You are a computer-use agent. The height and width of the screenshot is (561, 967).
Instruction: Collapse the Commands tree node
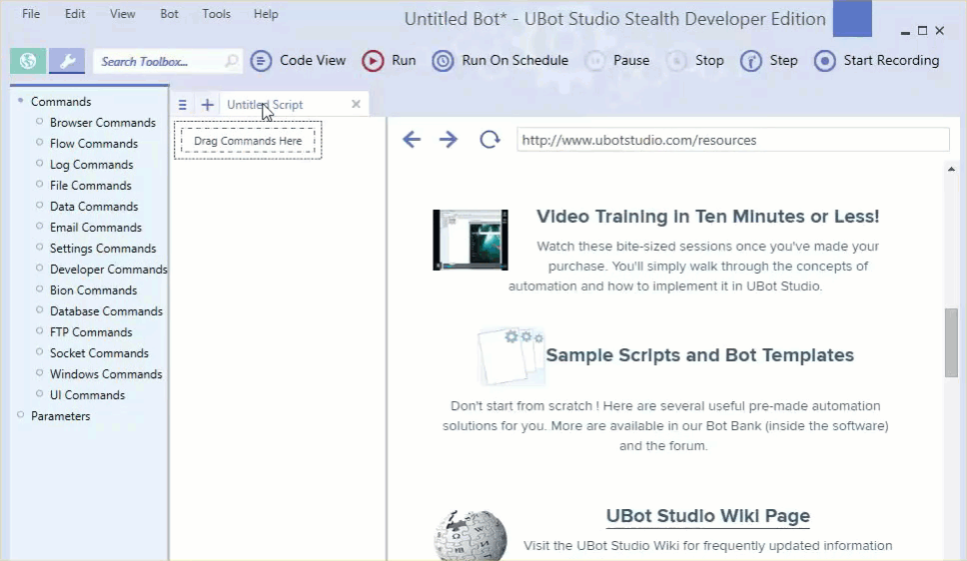click(x=20, y=100)
